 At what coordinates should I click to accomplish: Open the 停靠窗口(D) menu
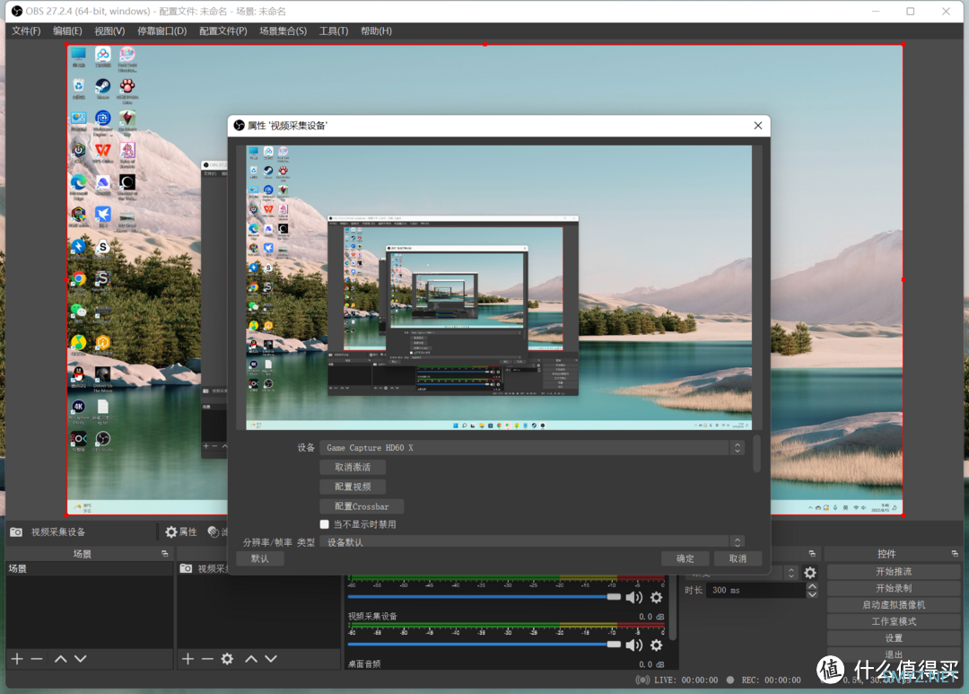point(161,31)
